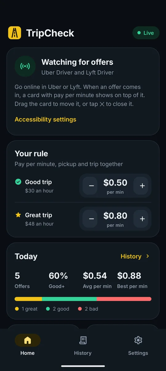Toggle the Live status pill
This screenshot has width=166, height=371.
146,33
